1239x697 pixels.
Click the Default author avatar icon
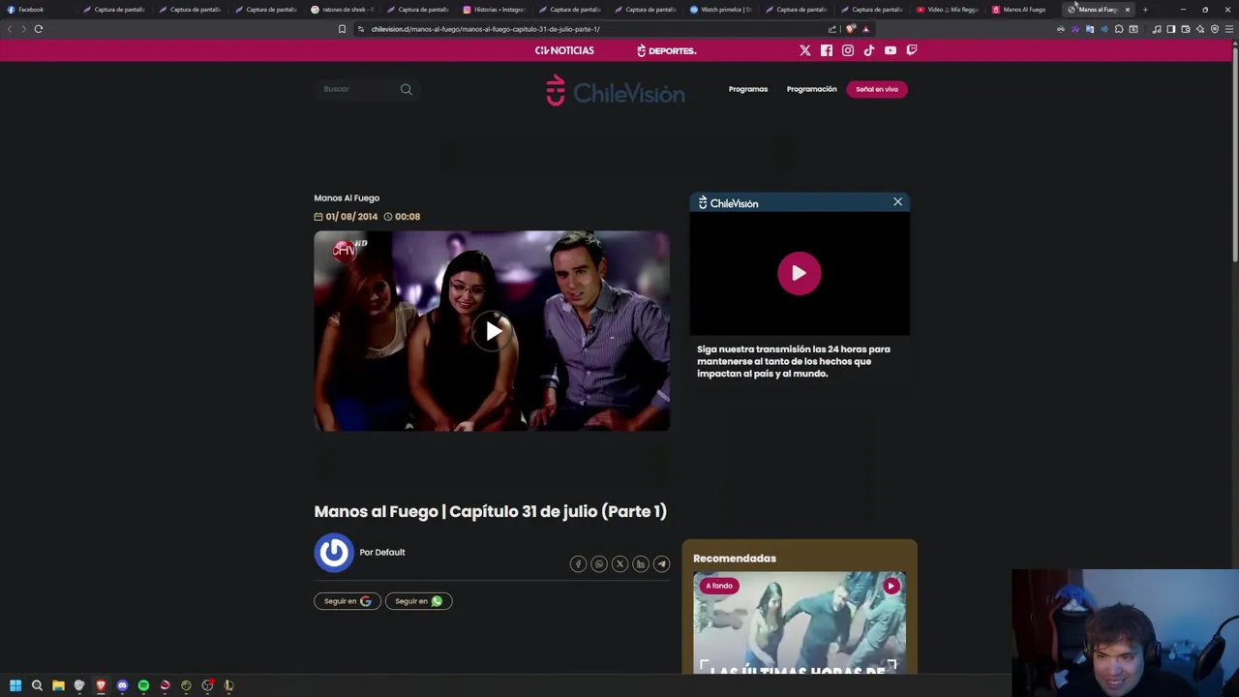(334, 553)
